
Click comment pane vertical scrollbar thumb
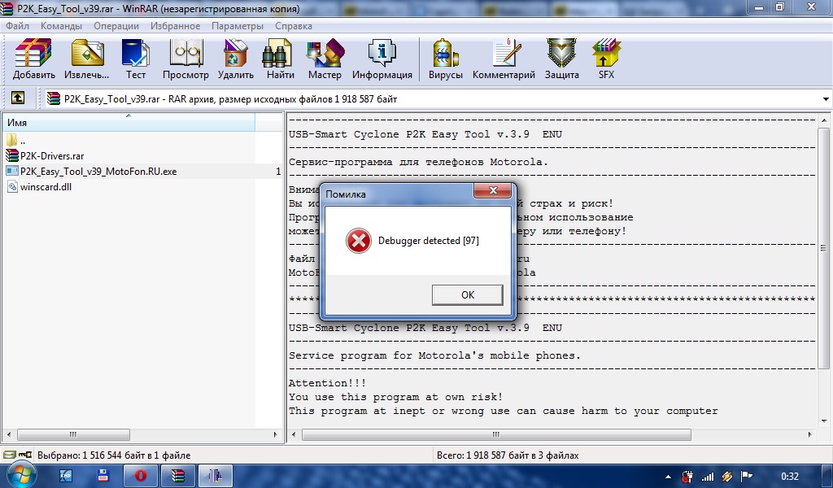tap(823, 248)
